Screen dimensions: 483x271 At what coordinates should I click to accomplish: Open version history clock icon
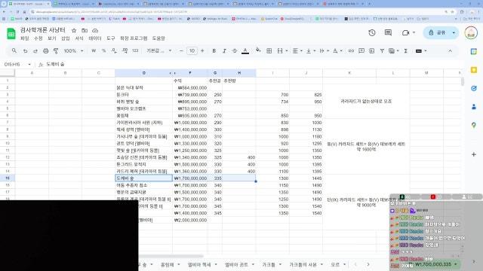point(372,32)
